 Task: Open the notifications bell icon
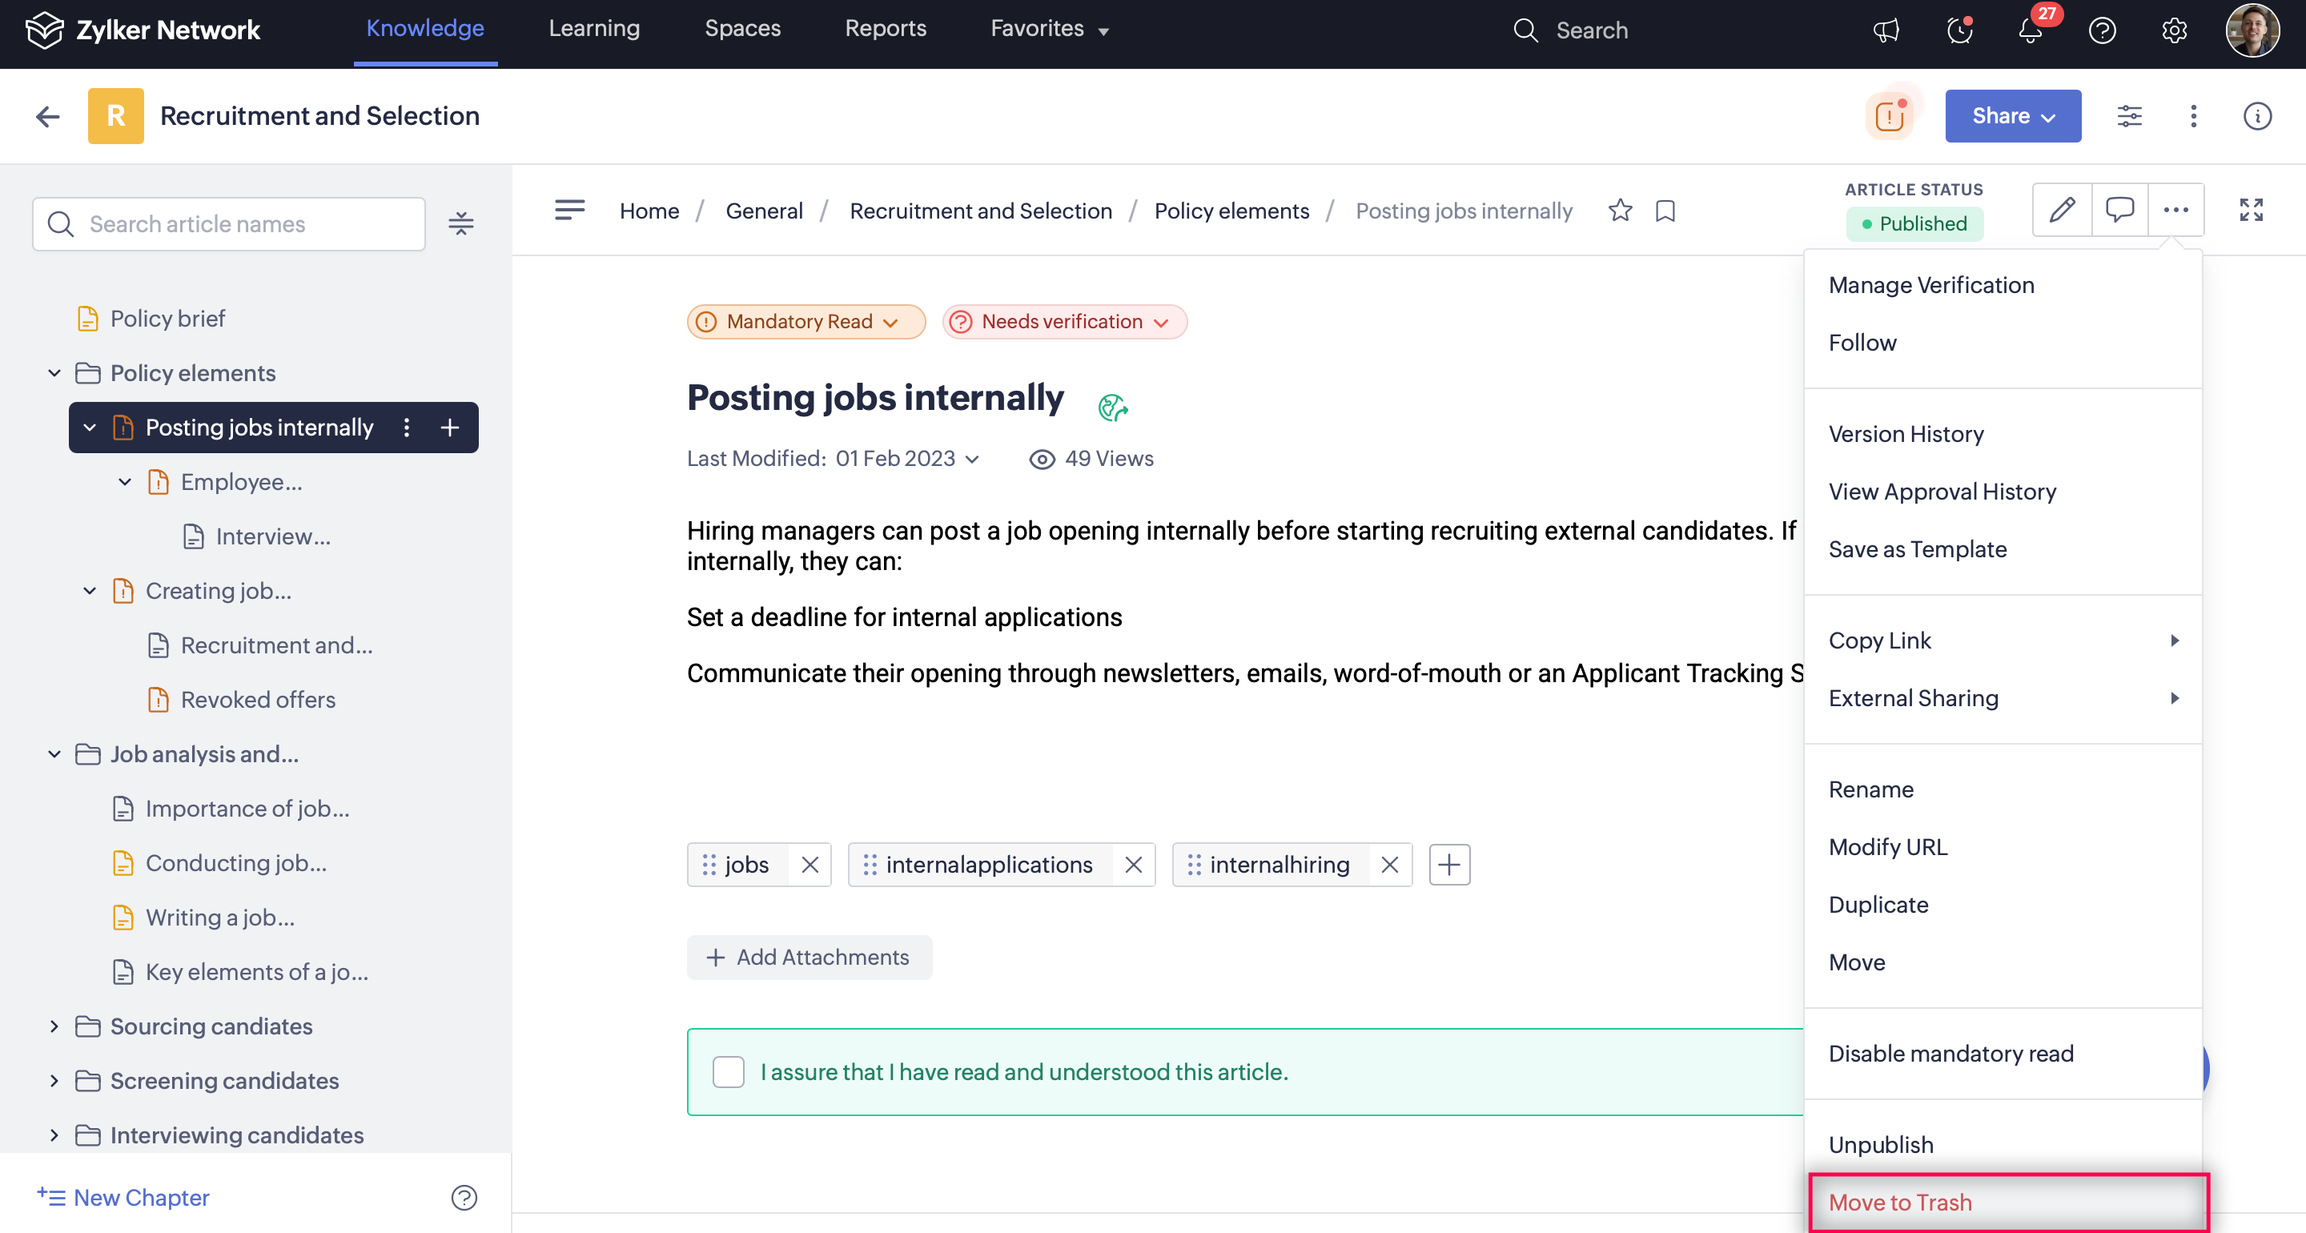coord(2031,30)
